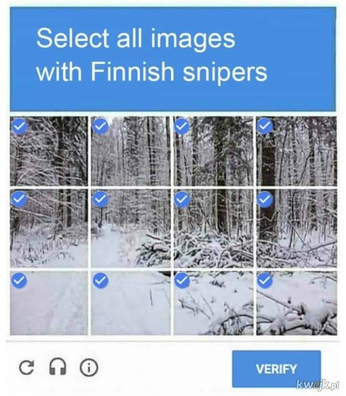Screen dimensions: 346x396
Task: Click the VERIFY button
Action: coord(276,369)
